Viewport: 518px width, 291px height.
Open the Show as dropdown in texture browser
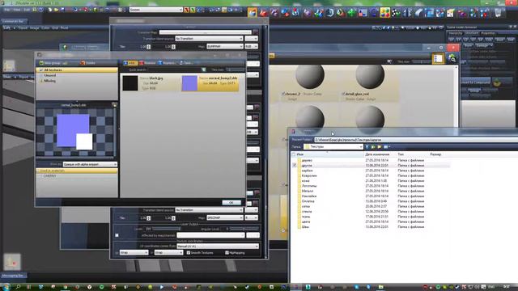coord(90,164)
